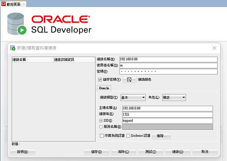Click the 連接埠 field showing 1521

pyautogui.click(x=168, y=115)
